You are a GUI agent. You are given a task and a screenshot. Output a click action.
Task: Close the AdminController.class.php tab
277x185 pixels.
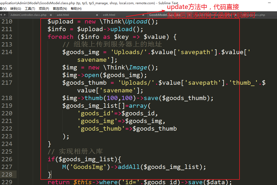tap(51, 15)
